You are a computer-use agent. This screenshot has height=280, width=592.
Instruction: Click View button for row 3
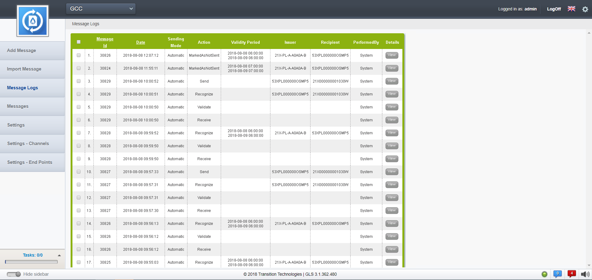392,81
